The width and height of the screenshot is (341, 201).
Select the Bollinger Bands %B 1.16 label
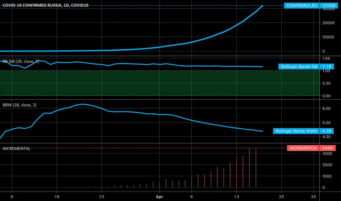[x=306, y=67]
